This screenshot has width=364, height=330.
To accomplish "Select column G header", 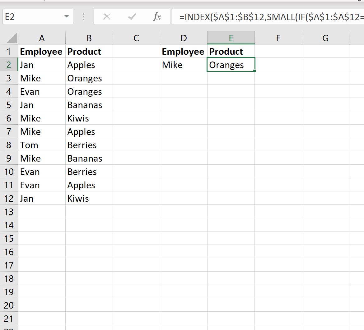I will (x=325, y=38).
